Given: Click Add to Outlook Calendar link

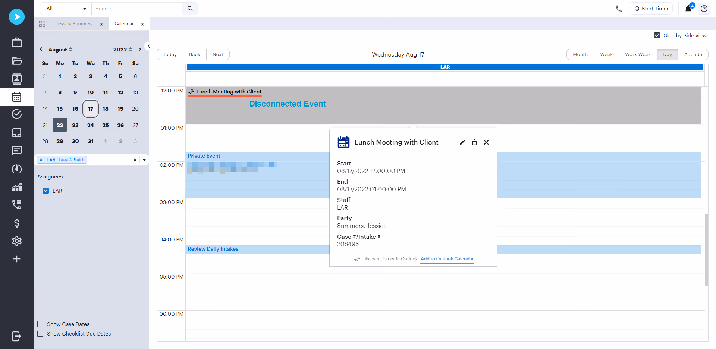Looking at the screenshot, I should tap(447, 259).
